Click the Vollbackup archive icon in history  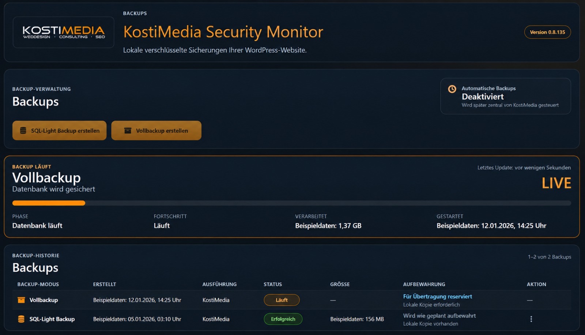(x=21, y=300)
